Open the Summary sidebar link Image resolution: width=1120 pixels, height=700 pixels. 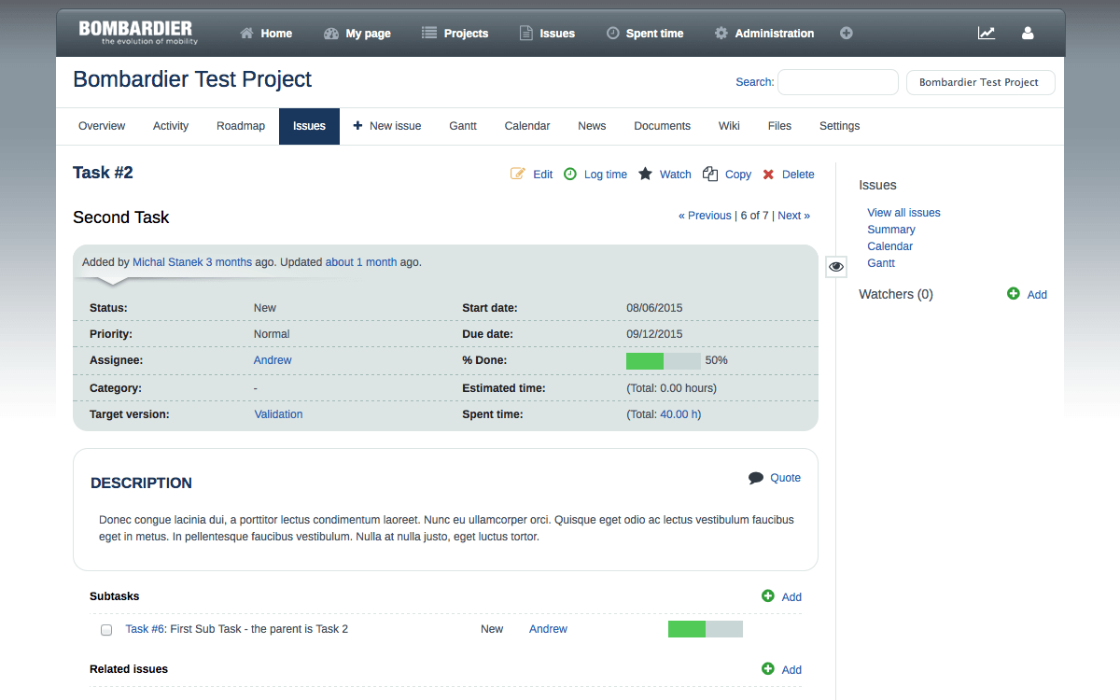click(x=891, y=230)
